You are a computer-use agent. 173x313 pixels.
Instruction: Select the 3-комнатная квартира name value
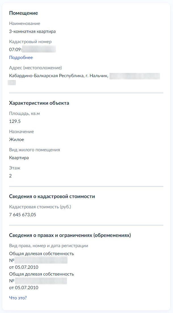coord(32,31)
